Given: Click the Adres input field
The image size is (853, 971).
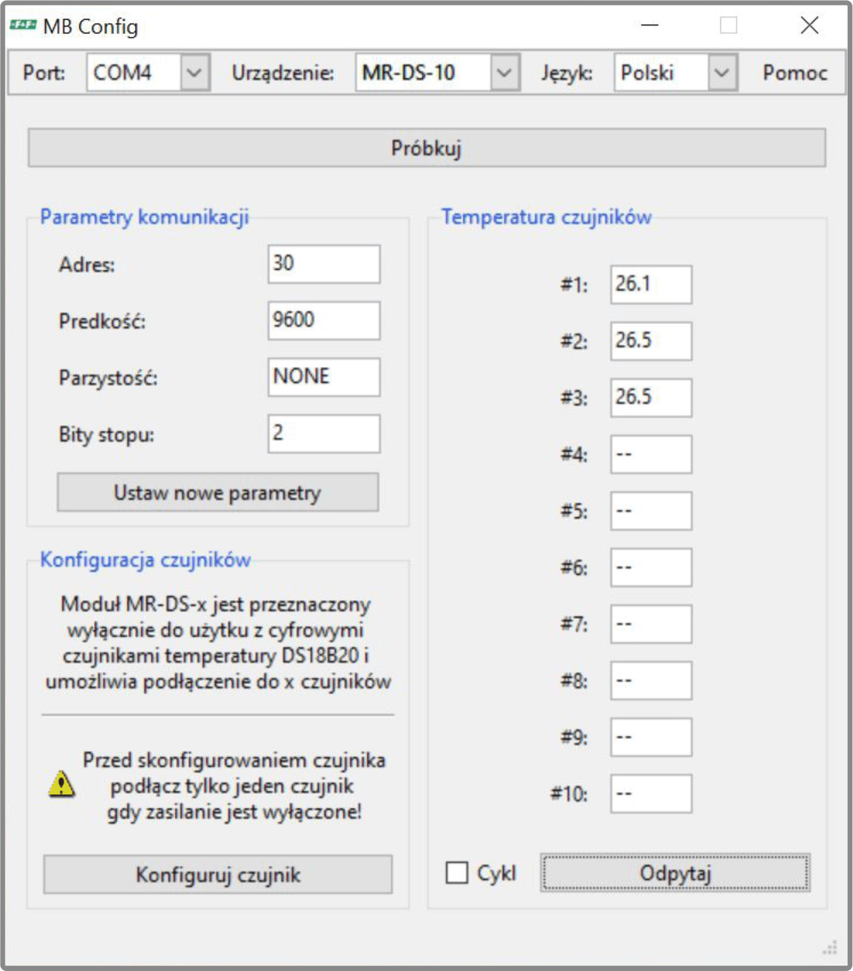Looking at the screenshot, I should pos(324,264).
